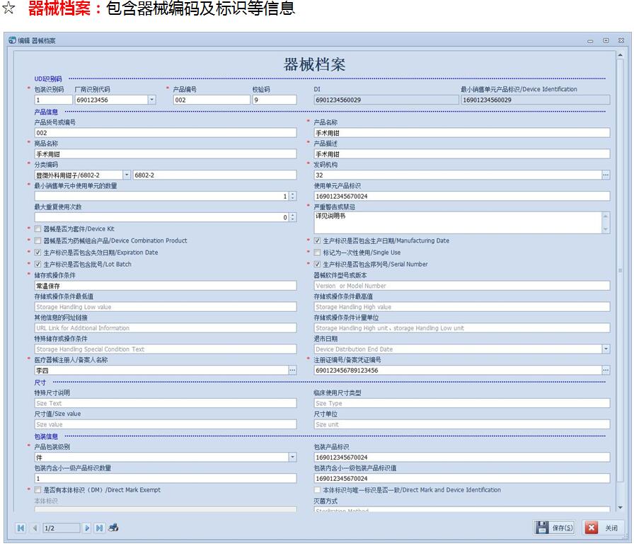634x546 pixels.
Task: Jump to the last record
Action: [x=99, y=528]
